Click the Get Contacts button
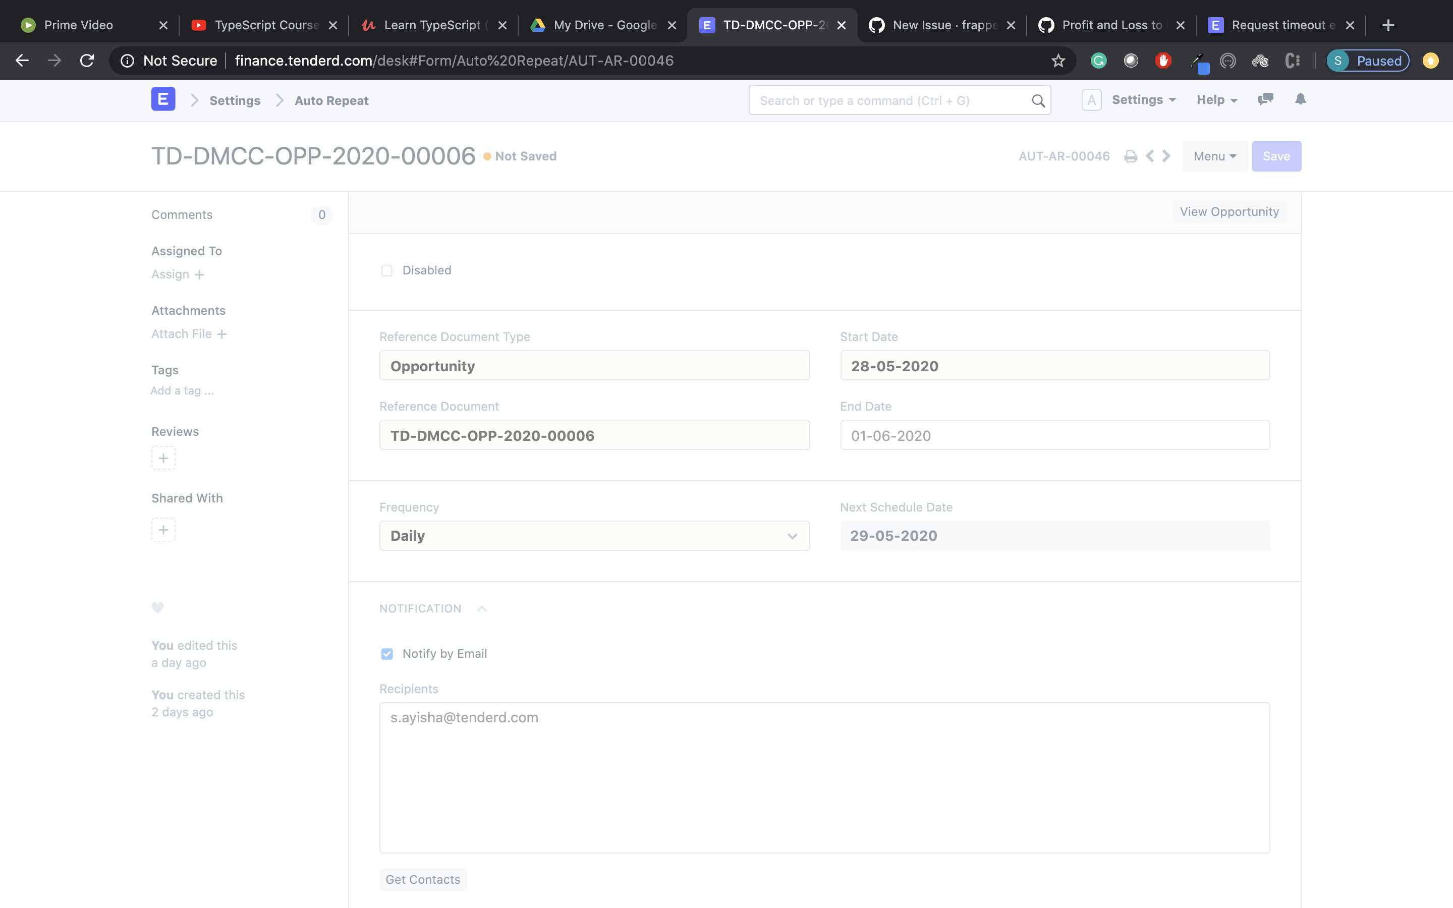This screenshot has height=908, width=1453. pos(422,879)
